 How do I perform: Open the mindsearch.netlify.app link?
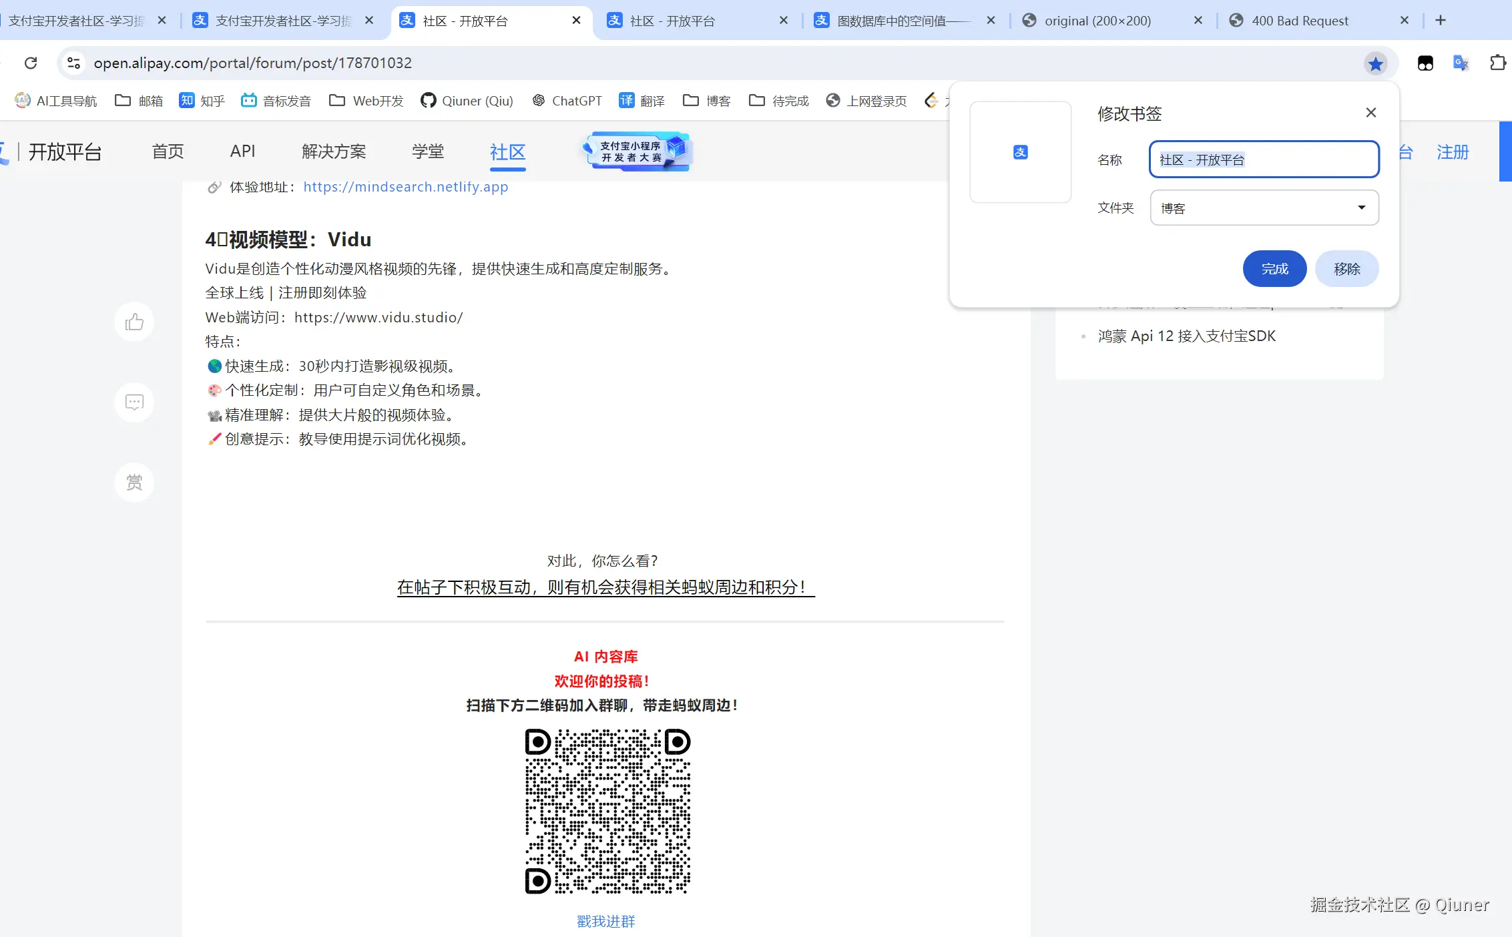click(x=405, y=187)
